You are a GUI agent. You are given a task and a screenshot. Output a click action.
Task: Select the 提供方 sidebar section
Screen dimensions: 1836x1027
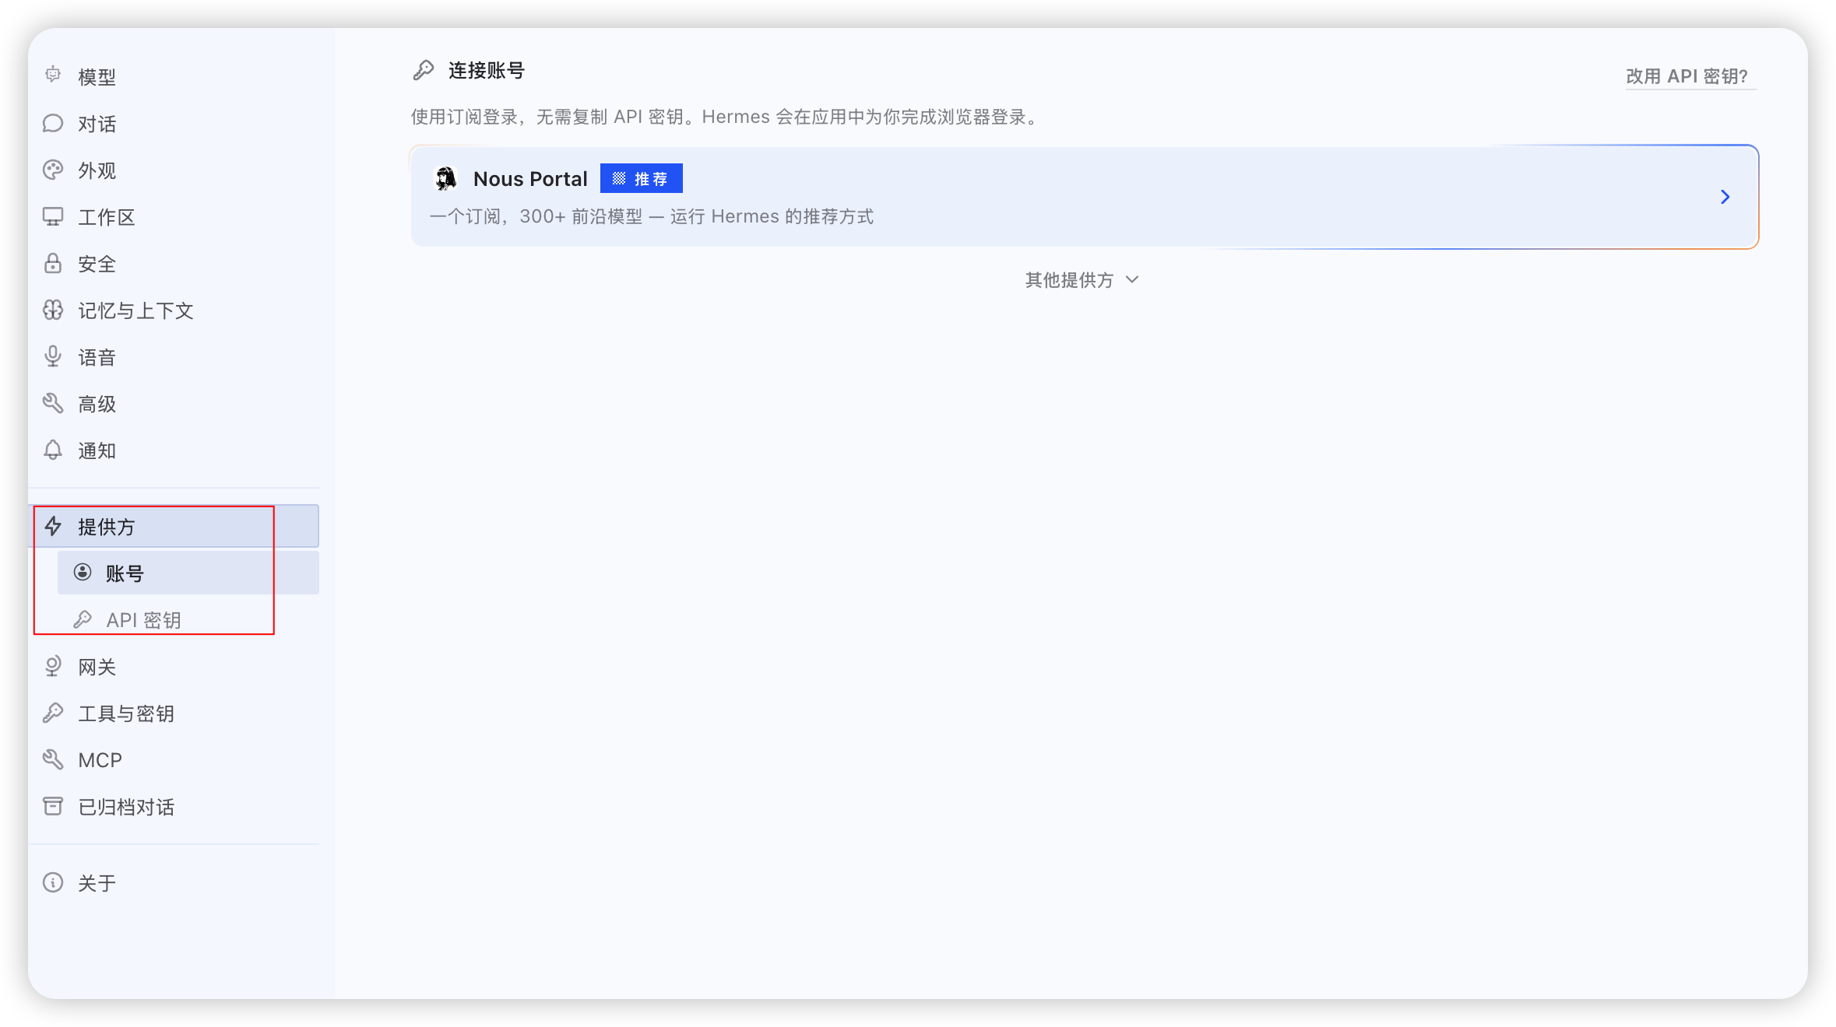click(174, 526)
